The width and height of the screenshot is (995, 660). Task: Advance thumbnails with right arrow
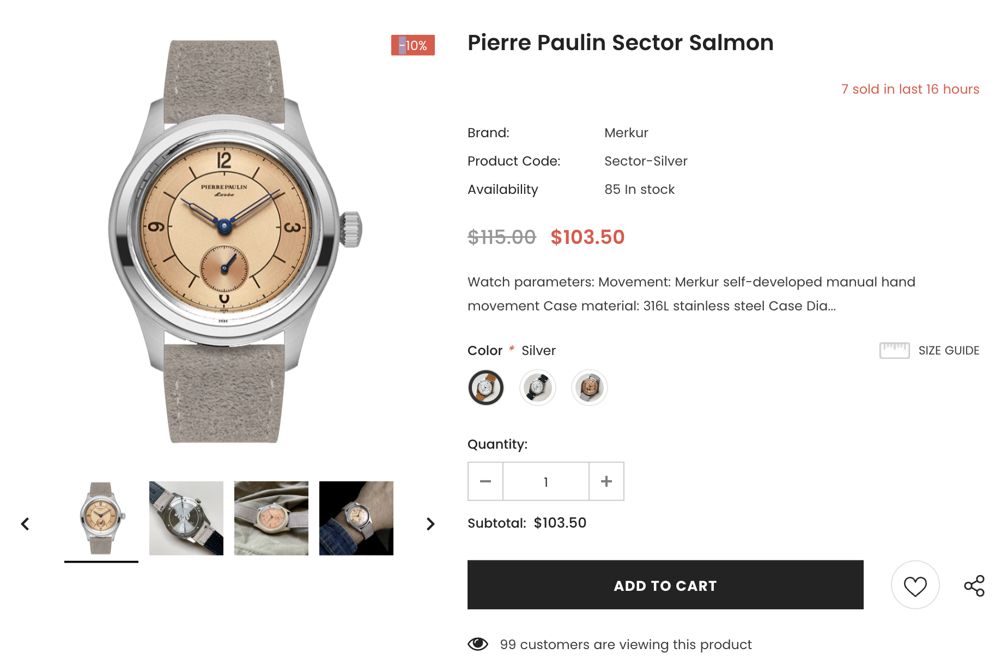(430, 524)
